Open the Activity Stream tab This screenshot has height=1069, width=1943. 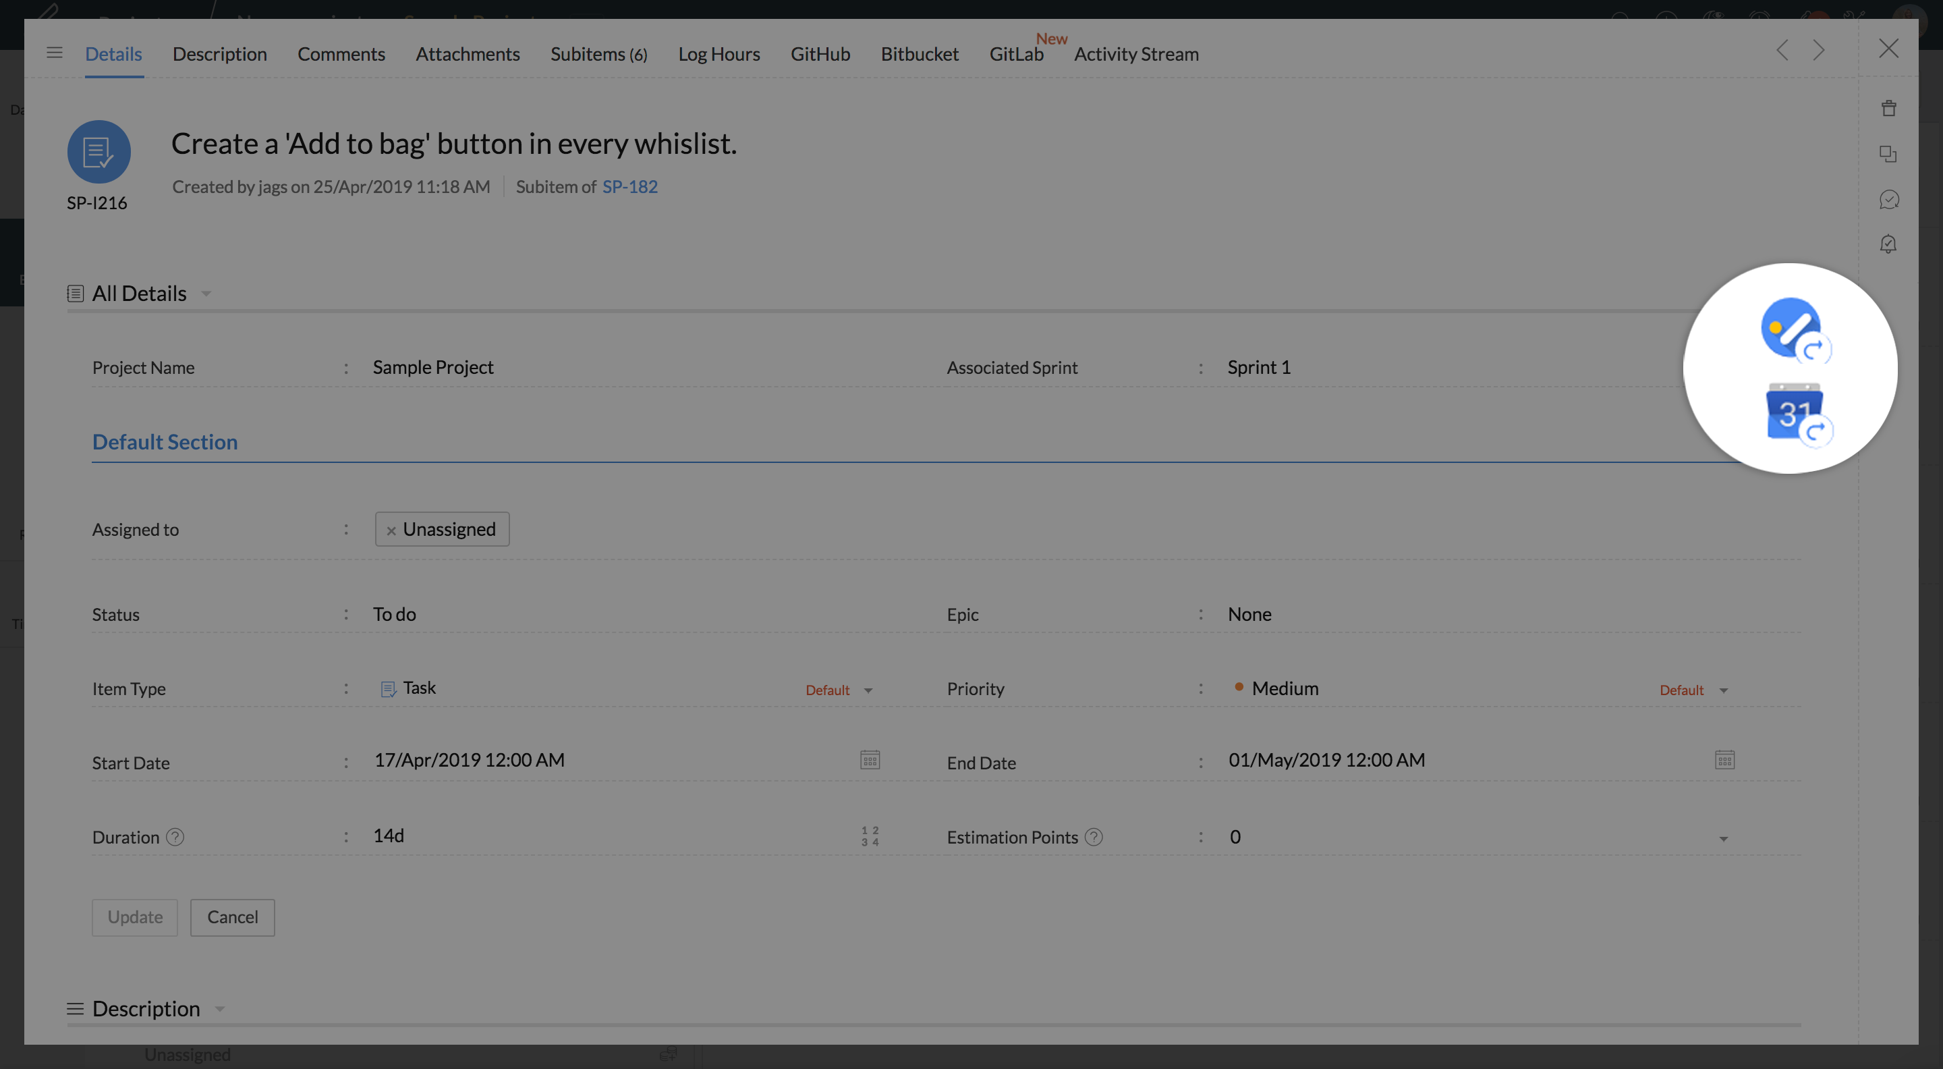click(x=1136, y=54)
